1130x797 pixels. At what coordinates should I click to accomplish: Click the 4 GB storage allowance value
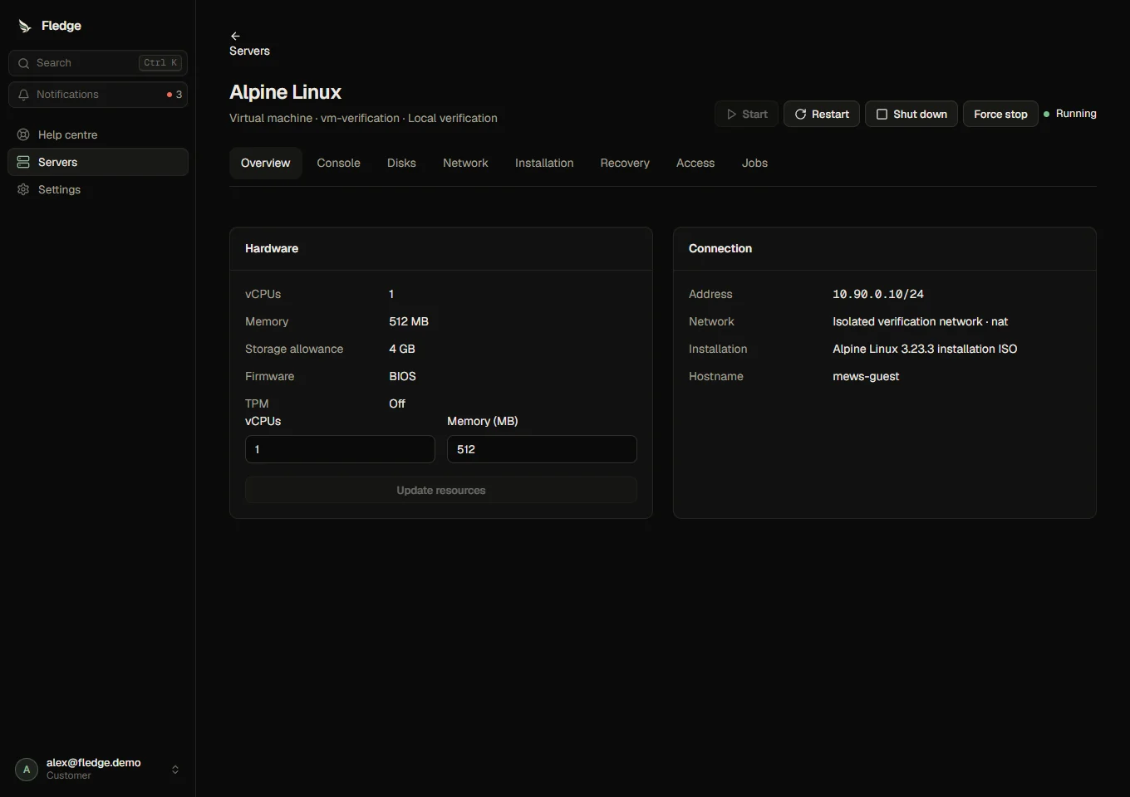click(402, 350)
